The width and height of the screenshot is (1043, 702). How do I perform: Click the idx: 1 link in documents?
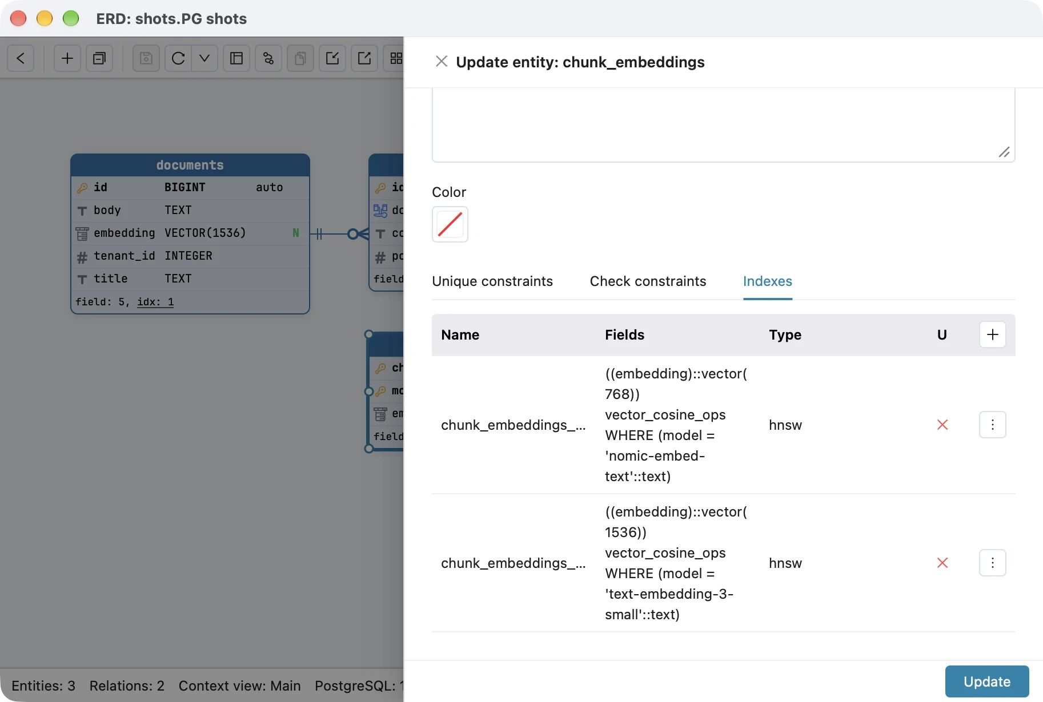(x=155, y=302)
